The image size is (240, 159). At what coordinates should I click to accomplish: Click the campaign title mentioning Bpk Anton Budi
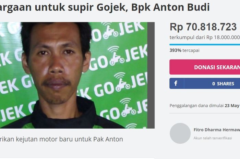click(x=105, y=7)
